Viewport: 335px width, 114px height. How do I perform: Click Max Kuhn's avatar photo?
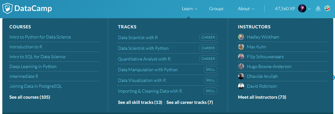pos(241,47)
